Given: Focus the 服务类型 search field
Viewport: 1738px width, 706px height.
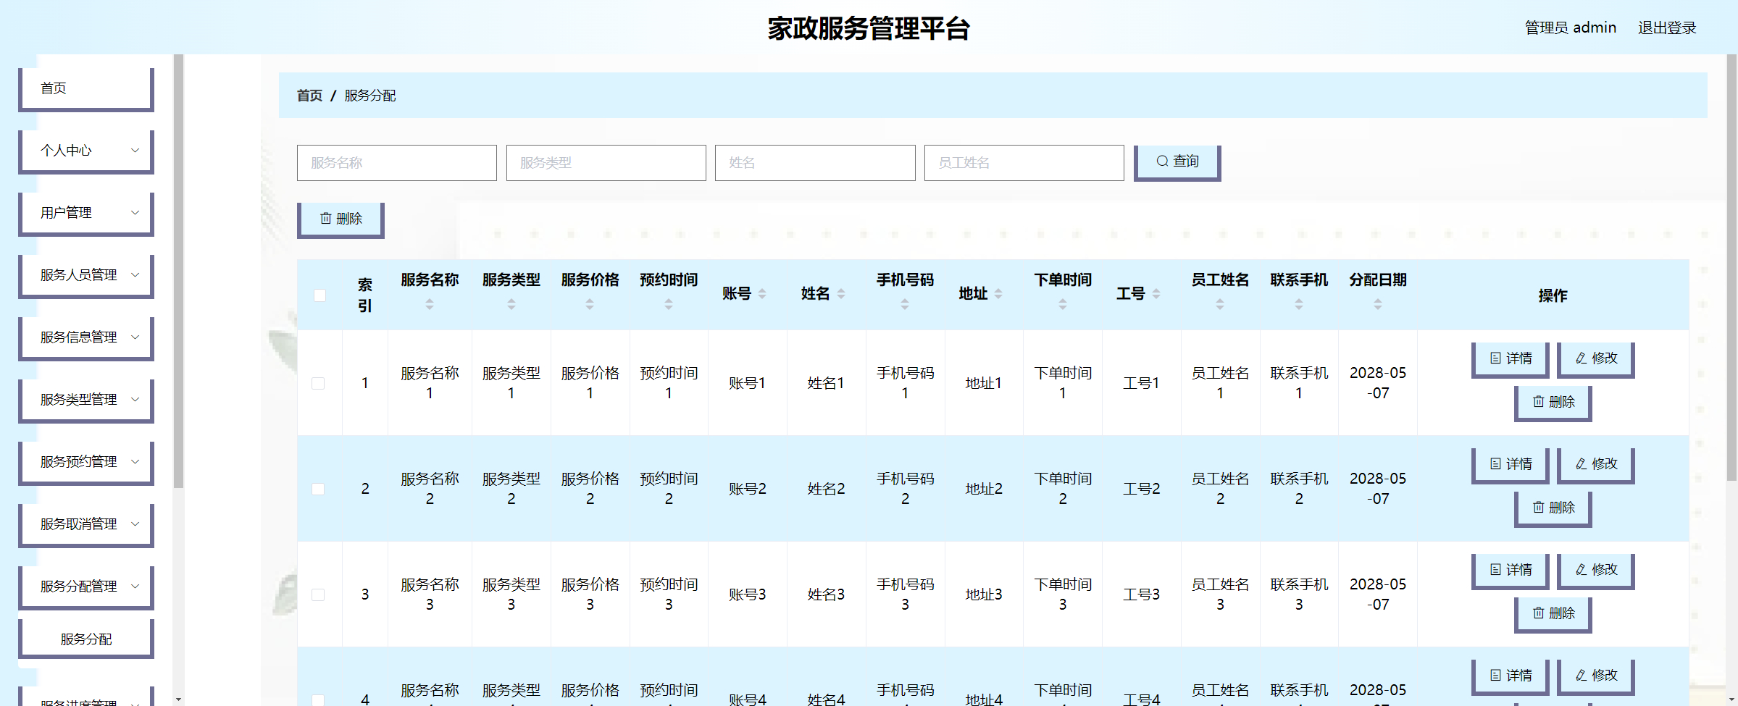Looking at the screenshot, I should (606, 163).
